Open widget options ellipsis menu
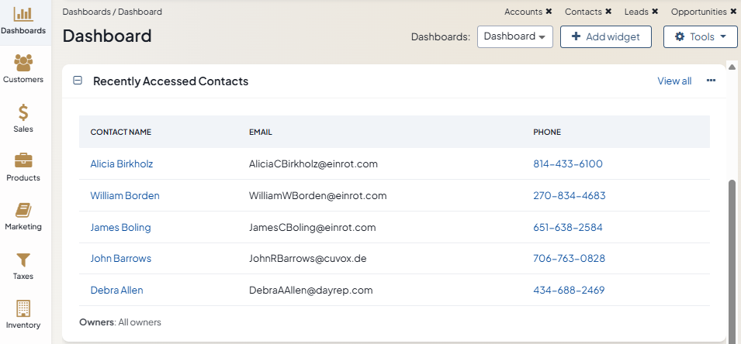741x344 pixels. click(x=711, y=81)
